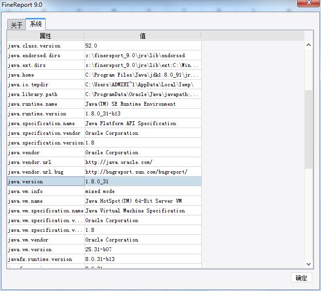Click the java.ext.dirs value cell

143,65
